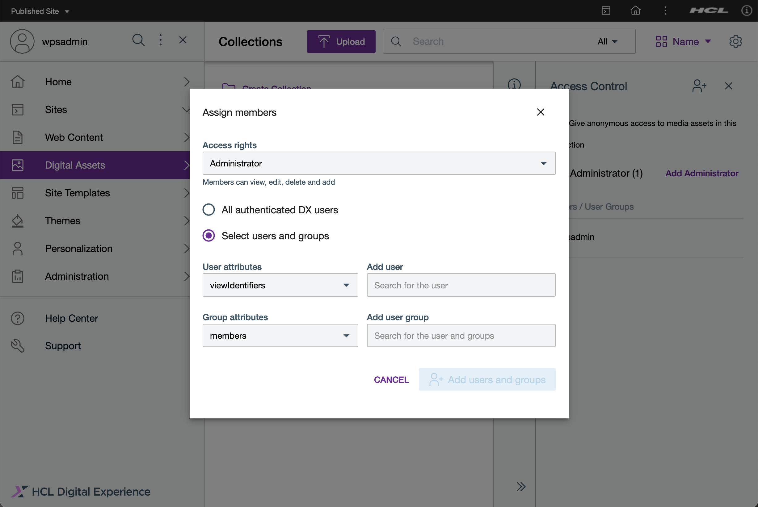Open the Administration clipboard icon

coord(18,276)
